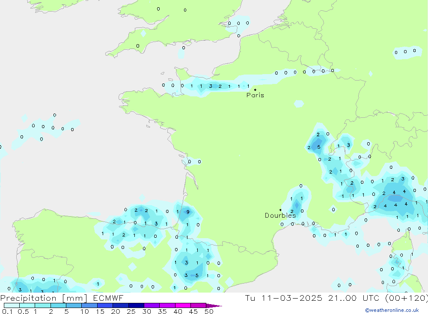Click the '(00+120)' forecast step text
This screenshot has width=428, height=314.
[407, 298]
